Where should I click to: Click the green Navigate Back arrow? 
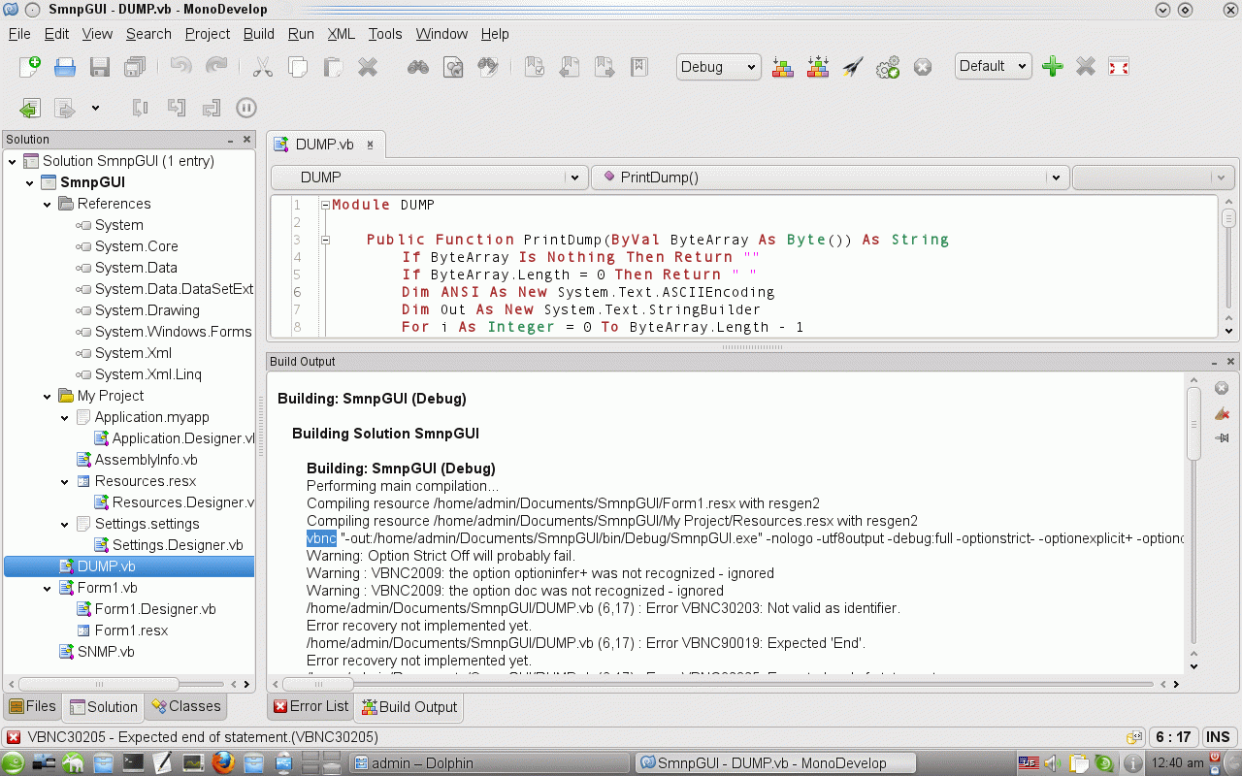pos(30,108)
